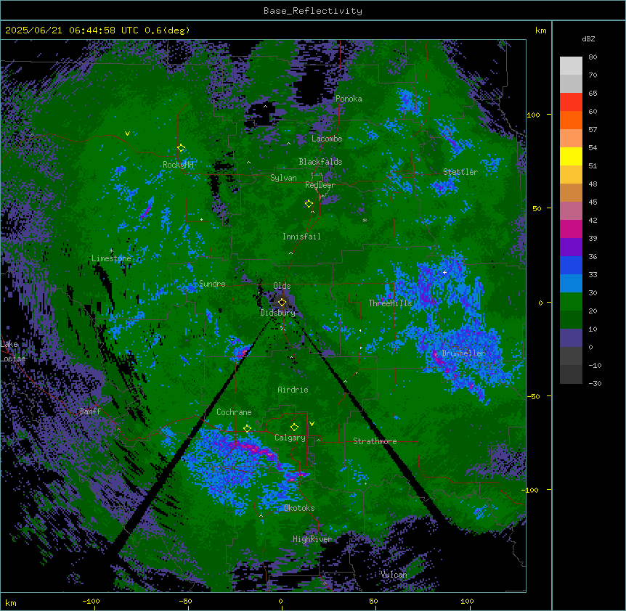Pick the blue 33-36 dBZ legend swatch
The width and height of the screenshot is (626, 611).
tap(571, 265)
